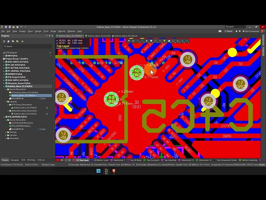
Task: Click the notifications message icon near Share
Action: [x=220, y=31]
